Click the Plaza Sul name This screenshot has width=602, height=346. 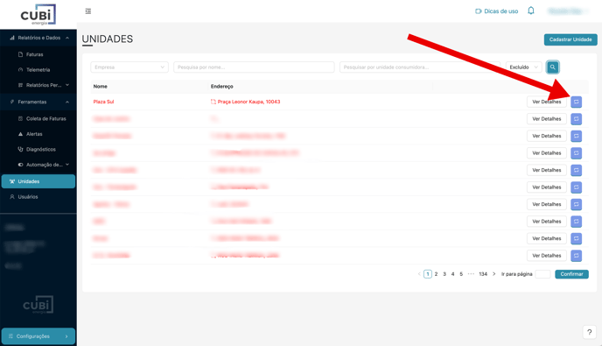point(103,102)
